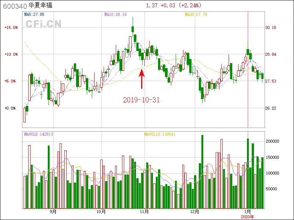
Task: Click the 9月 month label
Action: click(53, 212)
